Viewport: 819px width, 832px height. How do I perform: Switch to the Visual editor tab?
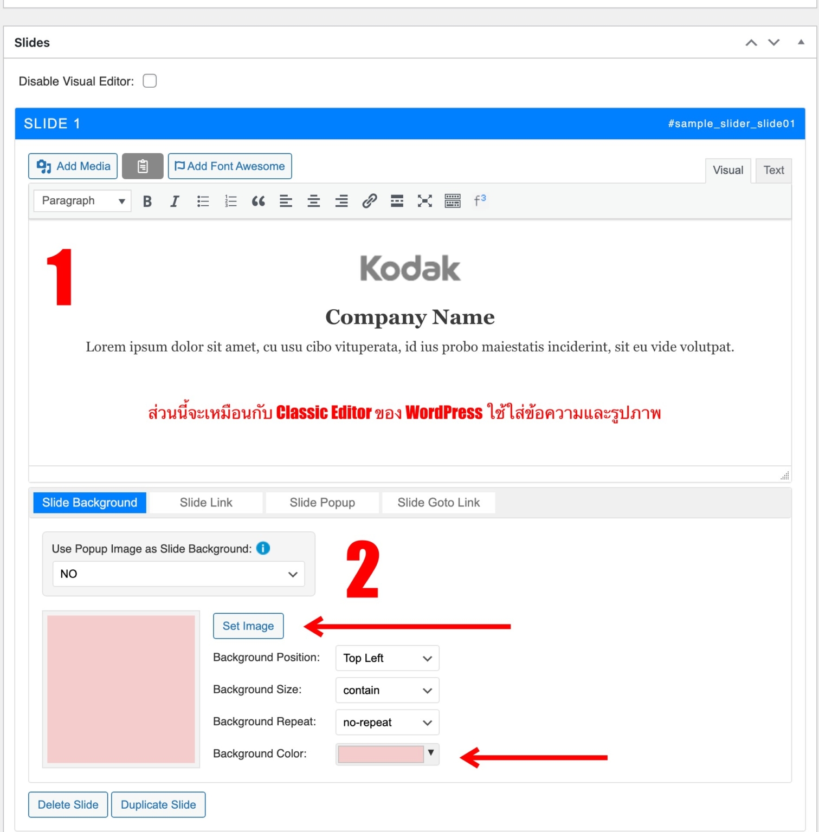pyautogui.click(x=728, y=170)
